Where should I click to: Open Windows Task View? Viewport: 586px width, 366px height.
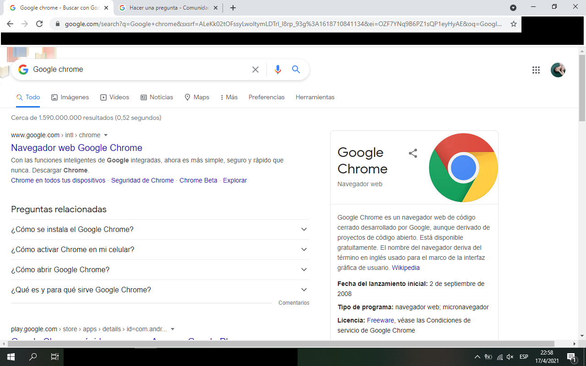(54, 357)
